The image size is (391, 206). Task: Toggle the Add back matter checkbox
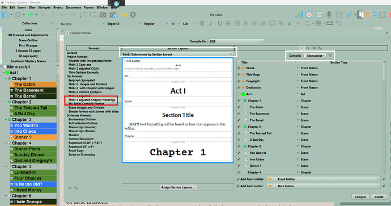click(238, 186)
